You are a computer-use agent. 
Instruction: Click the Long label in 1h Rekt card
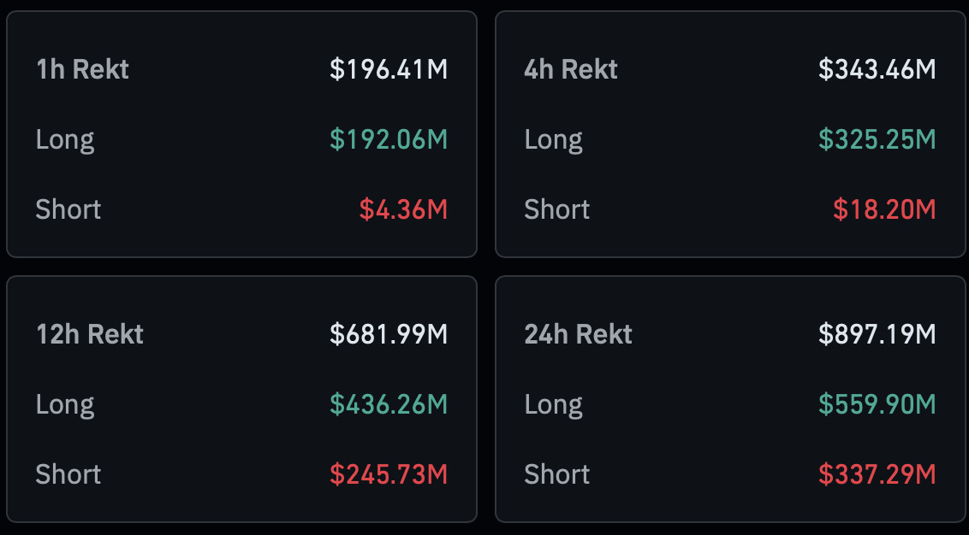65,139
